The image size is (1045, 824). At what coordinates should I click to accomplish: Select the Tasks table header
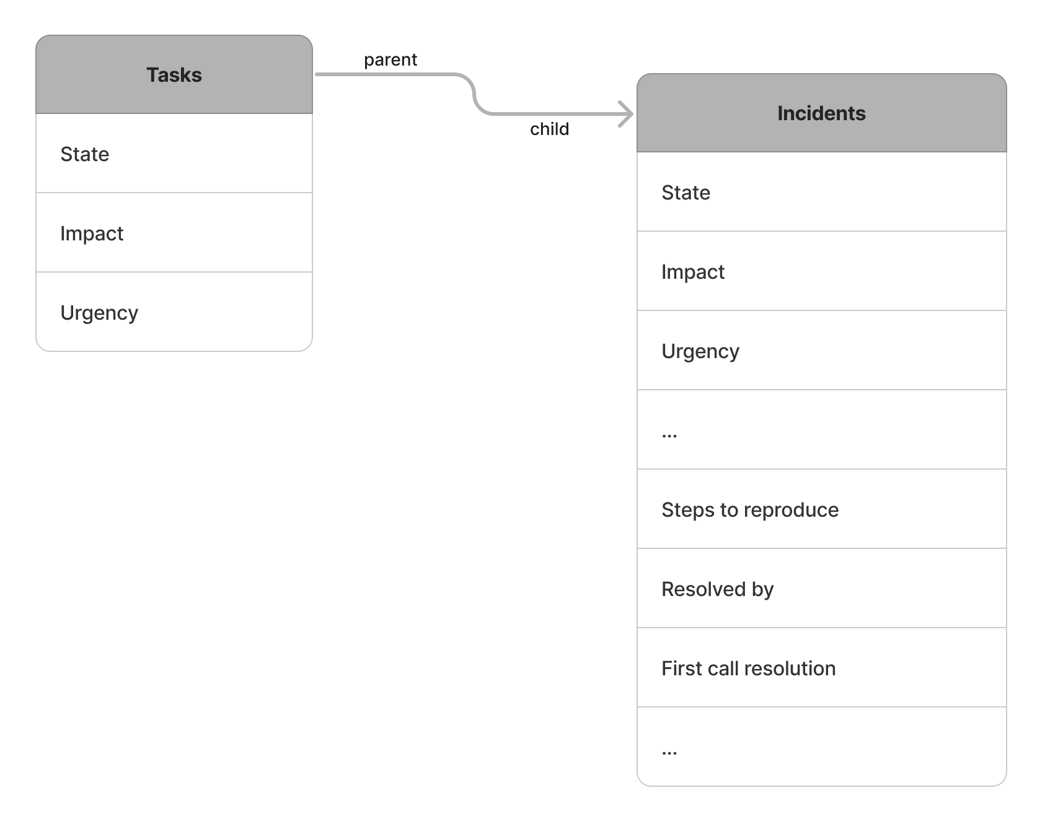point(174,75)
